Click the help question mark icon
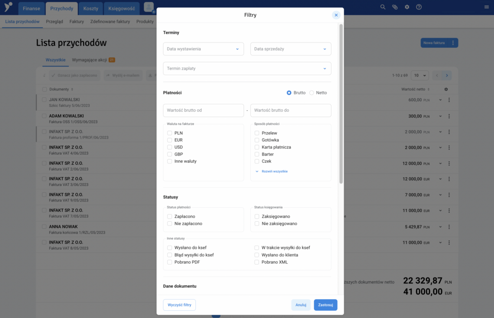The height and width of the screenshot is (318, 494). click(x=419, y=7)
